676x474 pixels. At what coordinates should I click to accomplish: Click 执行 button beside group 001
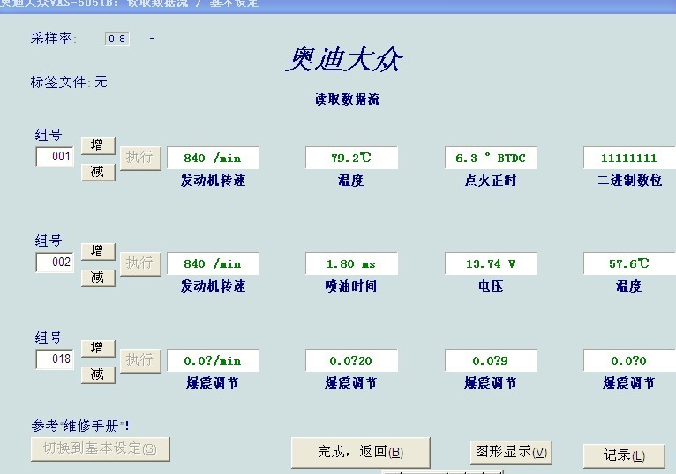pyautogui.click(x=140, y=158)
